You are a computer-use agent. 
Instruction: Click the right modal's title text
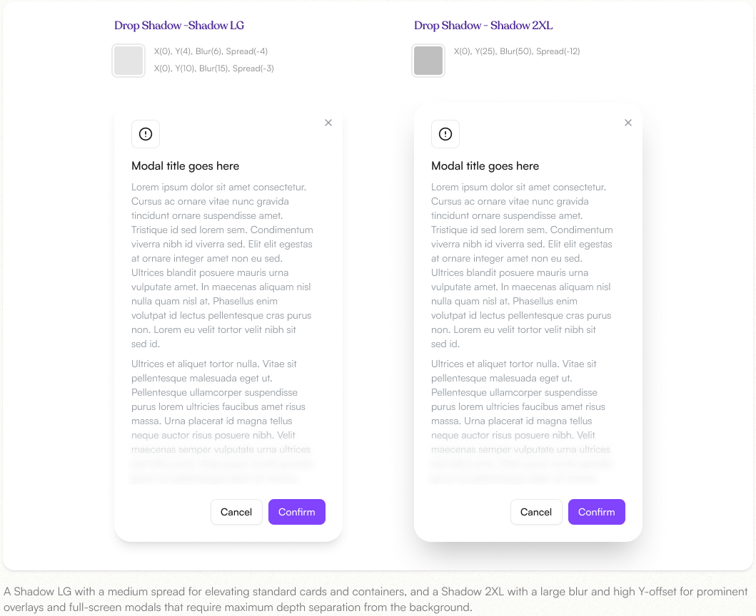click(x=485, y=166)
